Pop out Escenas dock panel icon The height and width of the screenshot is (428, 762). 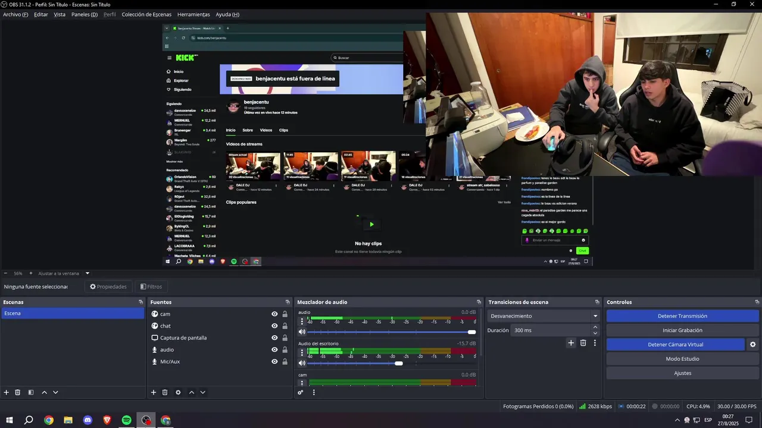(x=141, y=302)
